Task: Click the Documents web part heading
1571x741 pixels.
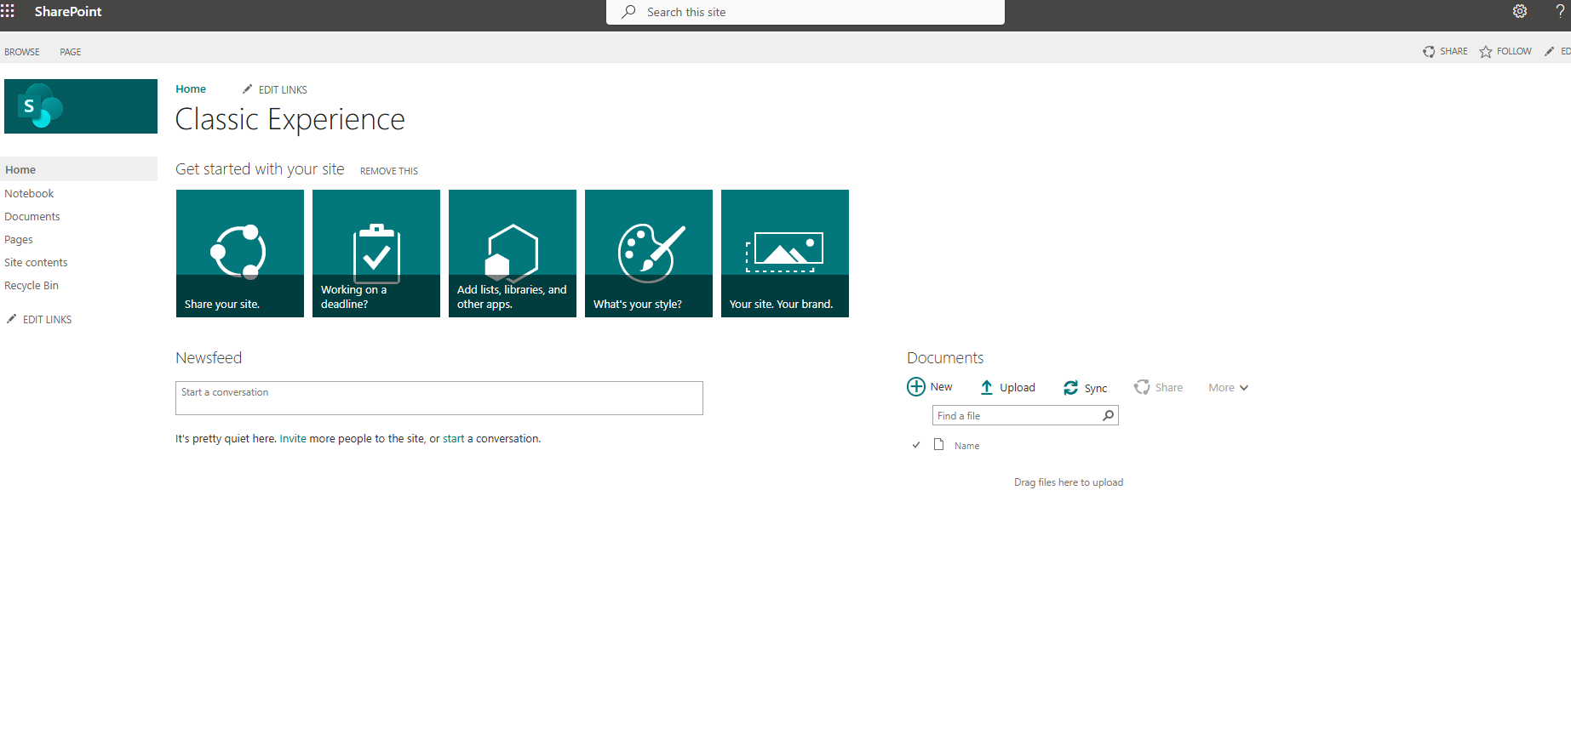Action: tap(945, 357)
